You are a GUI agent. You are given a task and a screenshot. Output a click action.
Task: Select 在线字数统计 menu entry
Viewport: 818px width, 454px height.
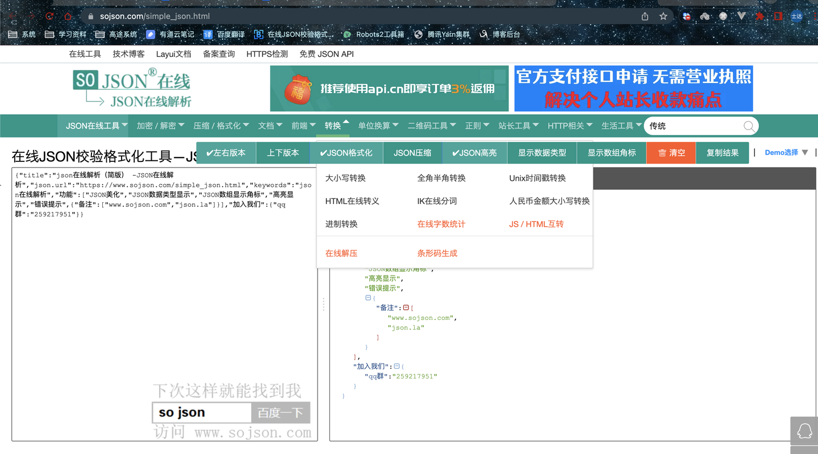(441, 224)
